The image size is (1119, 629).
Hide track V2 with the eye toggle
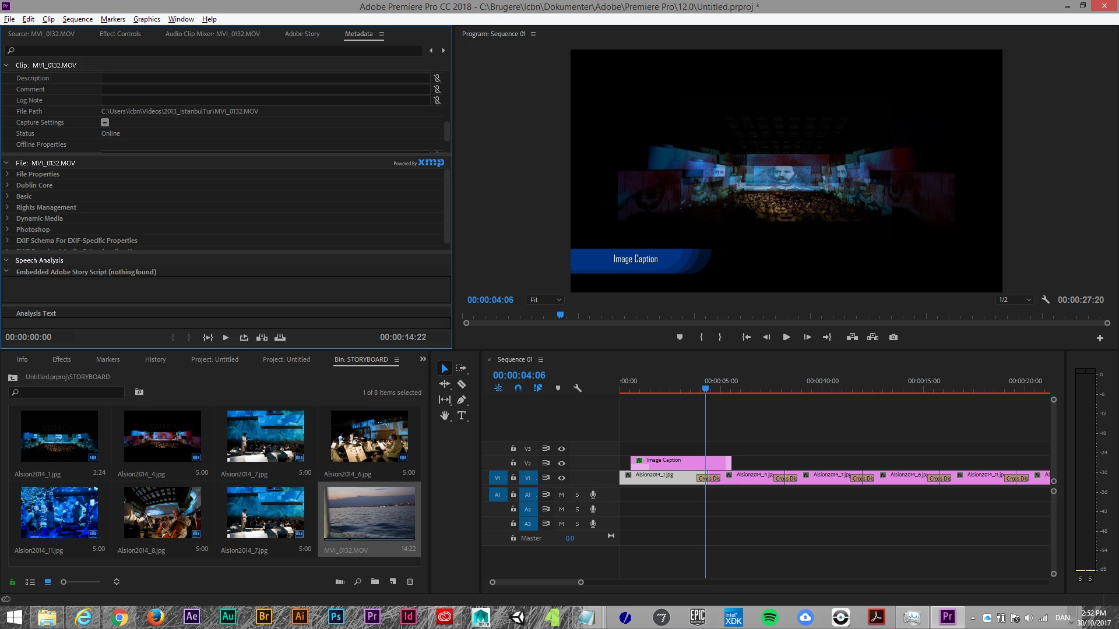561,463
